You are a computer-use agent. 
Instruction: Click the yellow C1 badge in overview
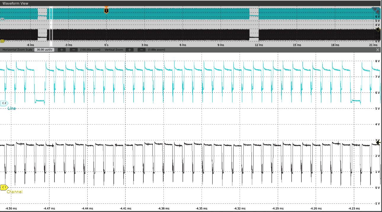[x=2, y=41]
